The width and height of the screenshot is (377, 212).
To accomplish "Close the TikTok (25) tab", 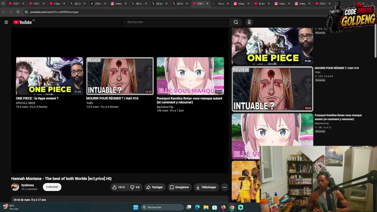I will click(x=105, y=4).
